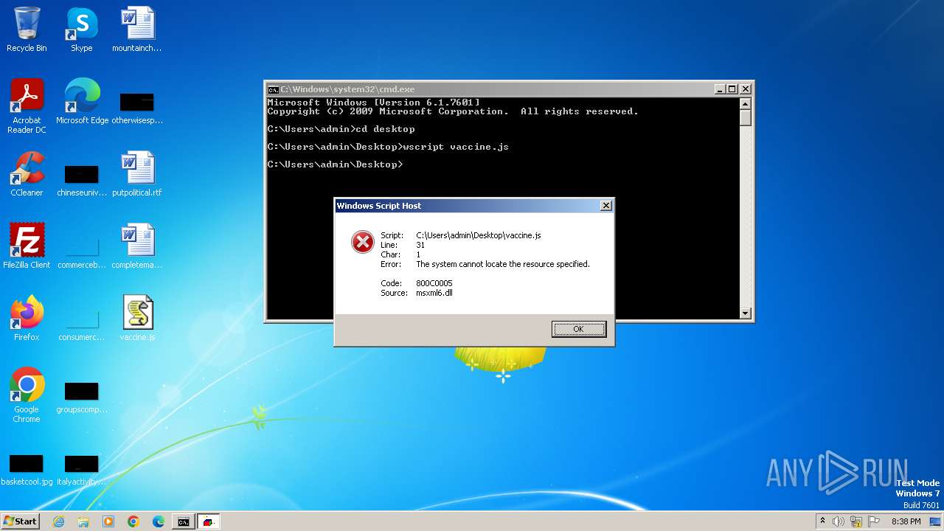Open the cmd.exe window system menu icon
944x531 pixels.
point(273,89)
